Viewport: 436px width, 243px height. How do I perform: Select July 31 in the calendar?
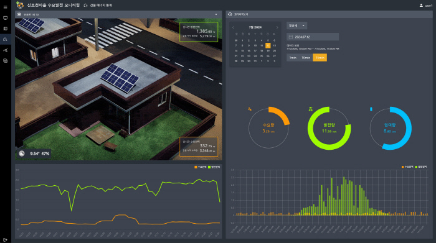pyautogui.click(x=255, y=62)
